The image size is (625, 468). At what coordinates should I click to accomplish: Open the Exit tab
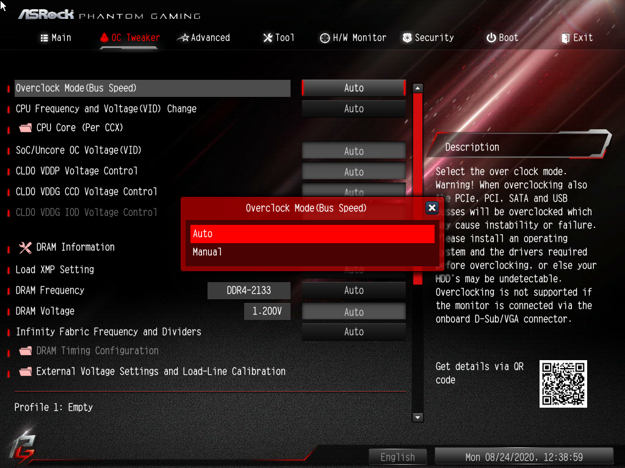point(577,38)
